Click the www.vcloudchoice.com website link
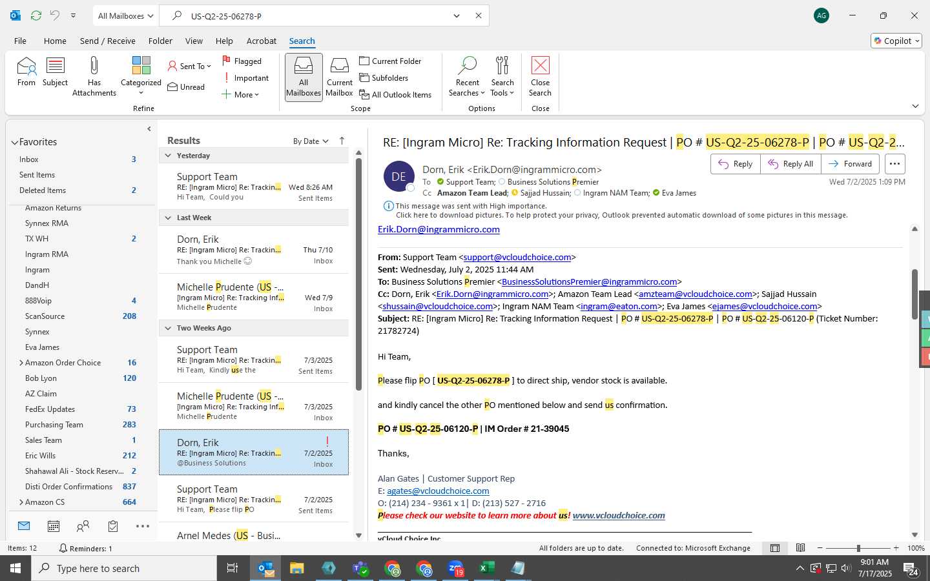The width and height of the screenshot is (930, 581). point(619,515)
